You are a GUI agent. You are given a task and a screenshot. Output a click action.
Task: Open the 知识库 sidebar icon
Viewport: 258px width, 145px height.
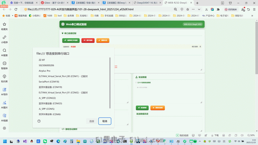[x=5, y=77]
